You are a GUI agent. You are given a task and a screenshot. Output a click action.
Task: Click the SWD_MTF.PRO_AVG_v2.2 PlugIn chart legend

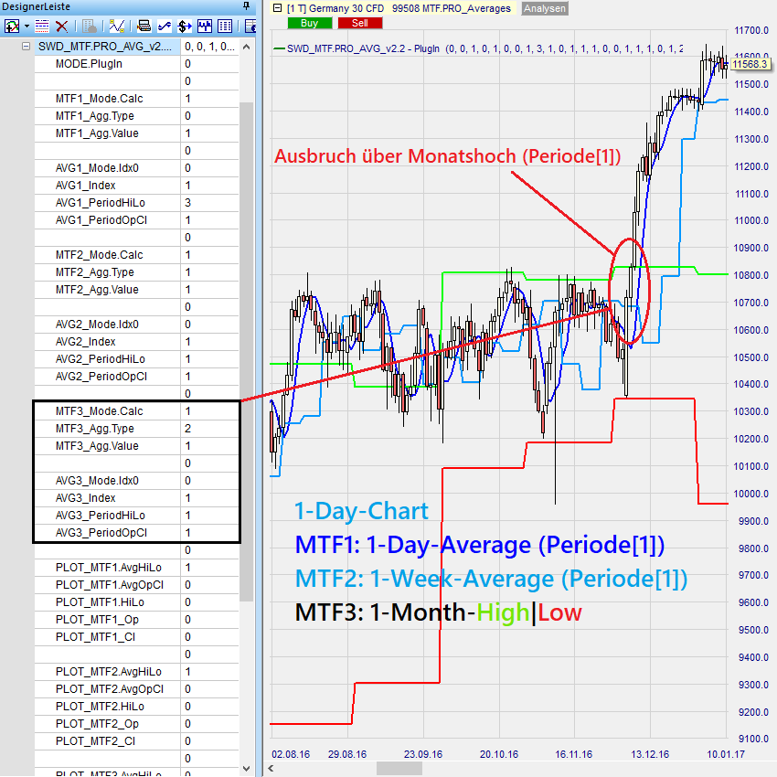[x=478, y=48]
